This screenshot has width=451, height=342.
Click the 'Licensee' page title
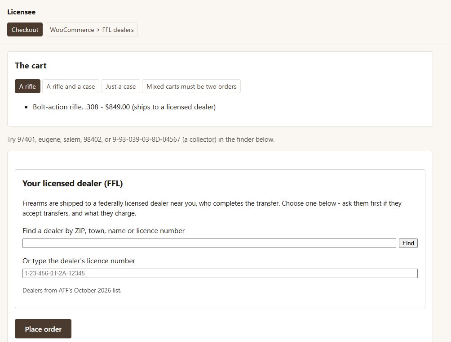coord(22,12)
